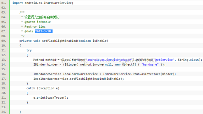Click line number 24.
The height and width of the screenshot is (114, 203).
(4, 112)
